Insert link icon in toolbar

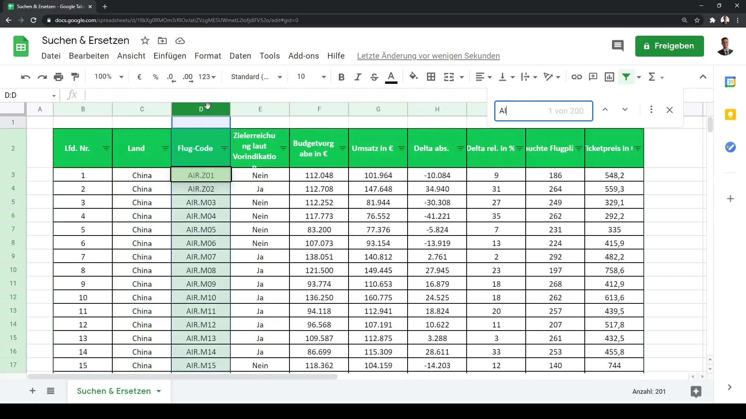[x=577, y=77]
